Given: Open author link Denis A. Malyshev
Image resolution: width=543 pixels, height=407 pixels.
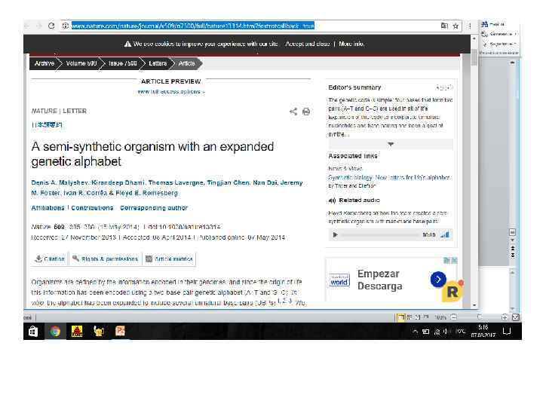Looking at the screenshot, I should [60, 182].
